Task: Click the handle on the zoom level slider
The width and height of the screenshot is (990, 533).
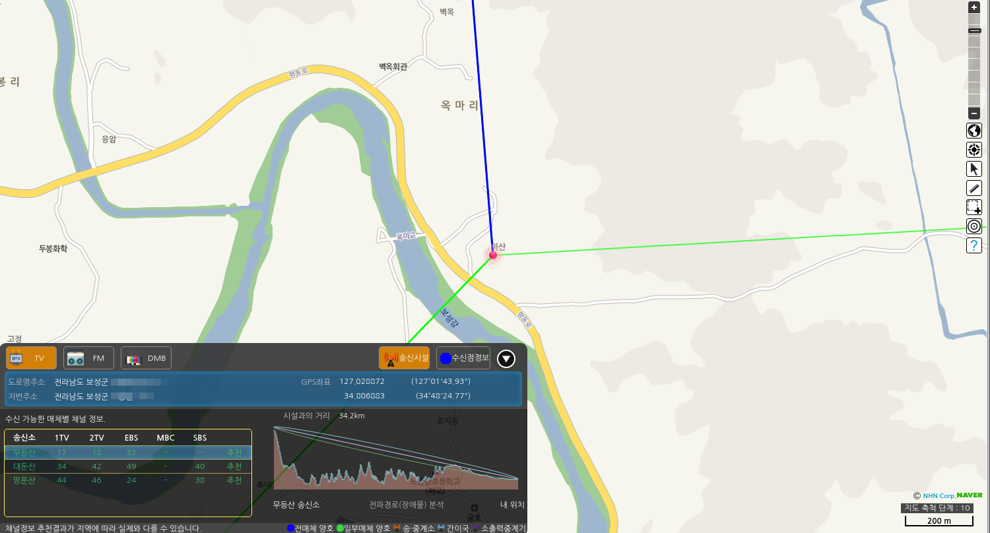Action: click(x=974, y=30)
